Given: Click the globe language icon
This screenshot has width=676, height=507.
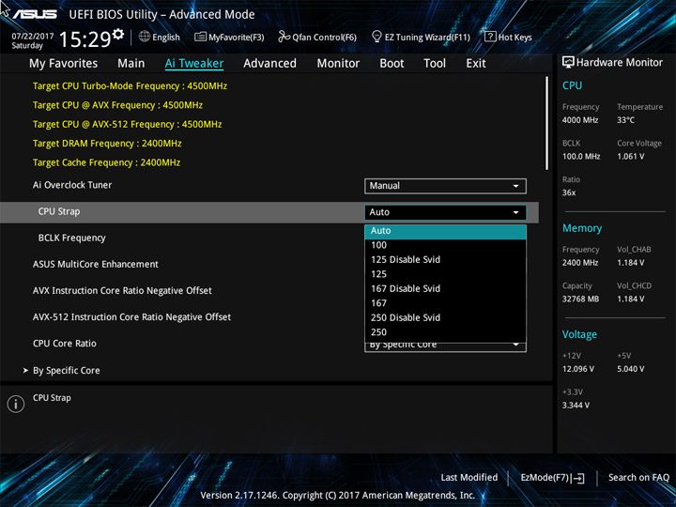Looking at the screenshot, I should 145,37.
